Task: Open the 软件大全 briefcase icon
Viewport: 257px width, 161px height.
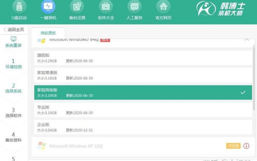Action: [106, 7]
